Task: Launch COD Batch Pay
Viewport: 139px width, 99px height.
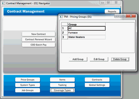Action: [38, 45]
